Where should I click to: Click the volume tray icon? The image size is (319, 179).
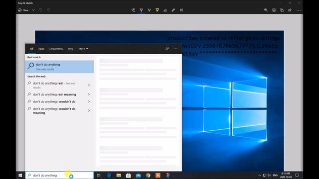coord(269,176)
